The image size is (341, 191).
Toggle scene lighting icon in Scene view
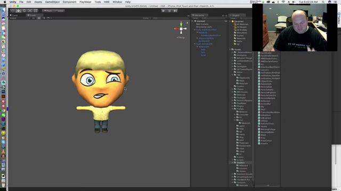39,18
